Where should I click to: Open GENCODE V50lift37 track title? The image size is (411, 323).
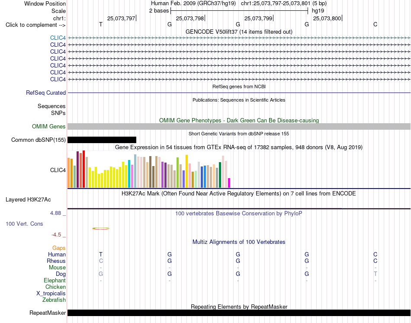(x=239, y=32)
